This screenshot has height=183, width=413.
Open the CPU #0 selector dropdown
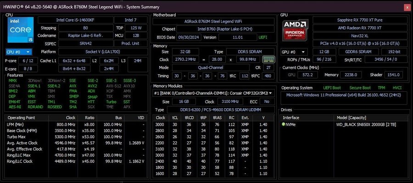[19, 52]
